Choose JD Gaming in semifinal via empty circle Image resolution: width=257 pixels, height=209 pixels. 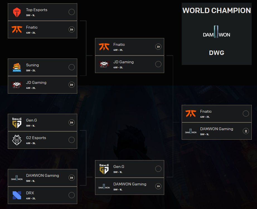[158, 64]
